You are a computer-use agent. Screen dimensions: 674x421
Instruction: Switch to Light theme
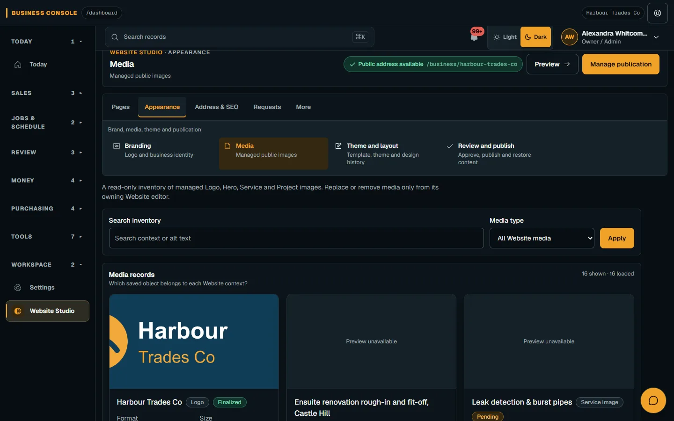[505, 37]
